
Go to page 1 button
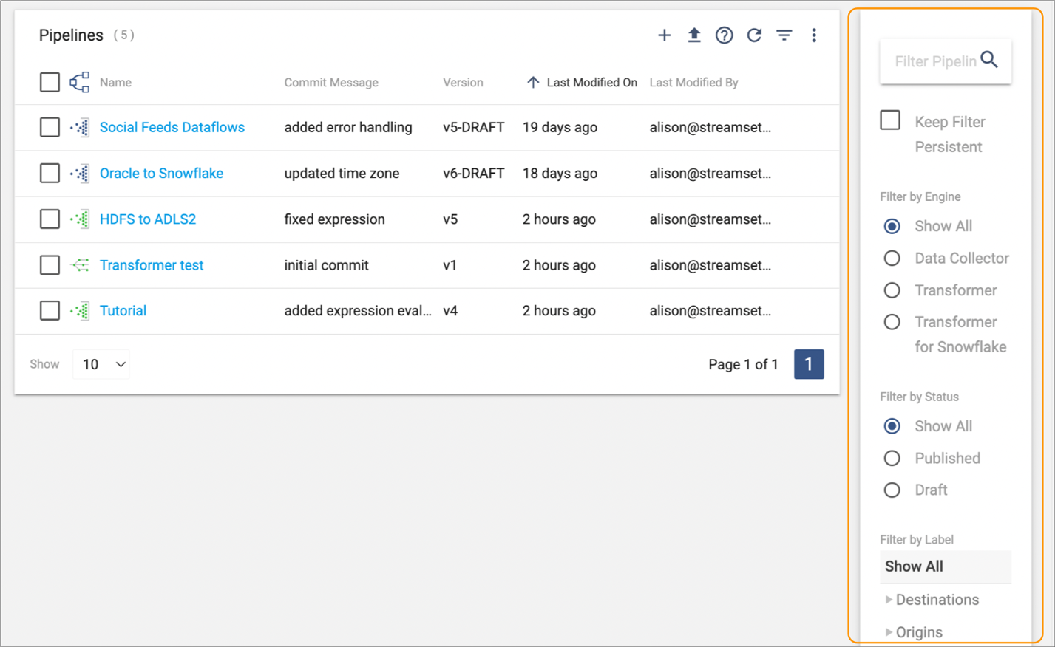(809, 364)
